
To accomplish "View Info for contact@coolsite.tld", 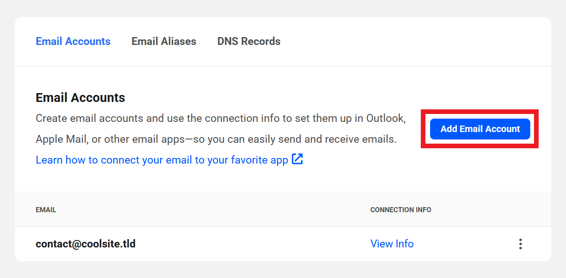I will tap(392, 244).
